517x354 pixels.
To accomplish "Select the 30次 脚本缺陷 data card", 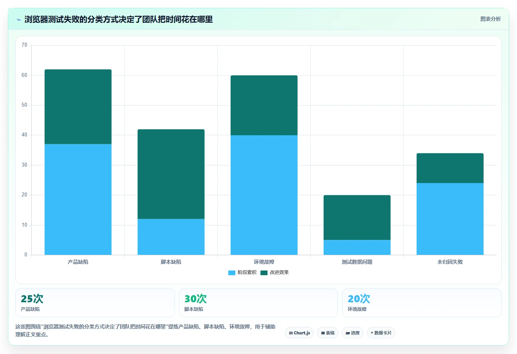I will pos(258,303).
